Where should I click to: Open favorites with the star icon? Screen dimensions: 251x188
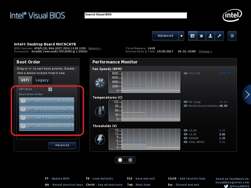201,36
